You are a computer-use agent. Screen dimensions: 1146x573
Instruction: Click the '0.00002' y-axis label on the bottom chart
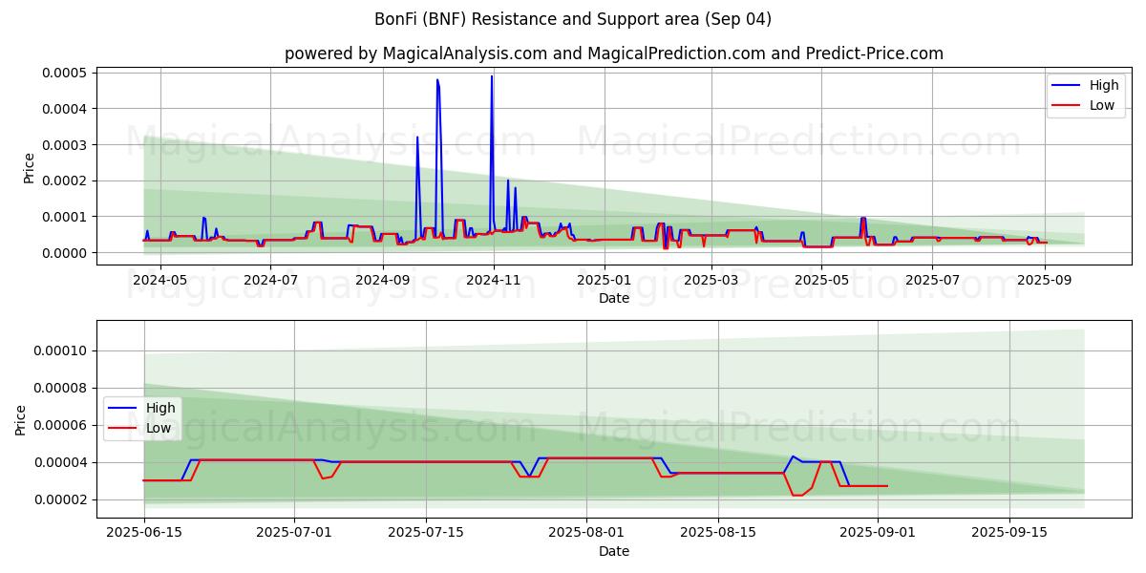(x=62, y=499)
